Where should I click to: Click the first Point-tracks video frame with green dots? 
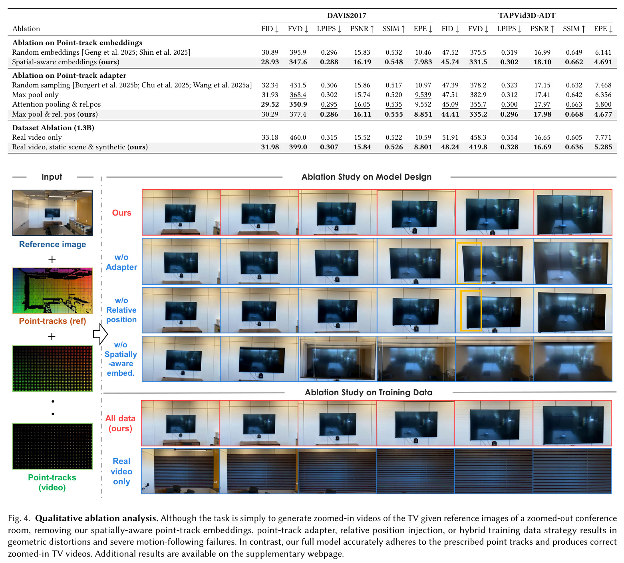pyautogui.click(x=52, y=369)
